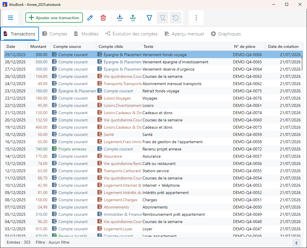Select the Loyer transaction DEMO-Q4-0047

point(153,229)
